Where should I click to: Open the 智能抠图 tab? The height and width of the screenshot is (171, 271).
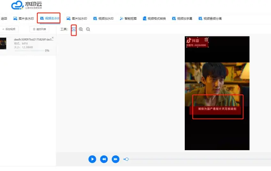[128, 18]
